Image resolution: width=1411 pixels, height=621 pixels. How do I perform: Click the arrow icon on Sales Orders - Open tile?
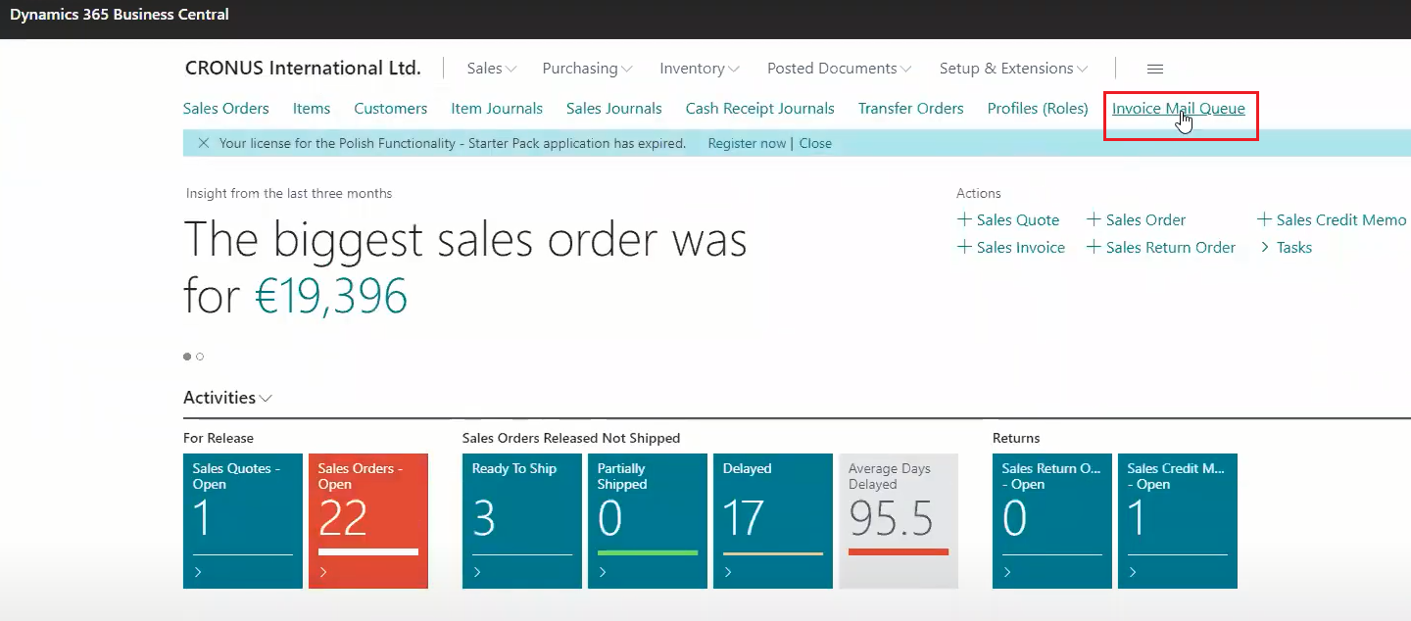coord(323,572)
